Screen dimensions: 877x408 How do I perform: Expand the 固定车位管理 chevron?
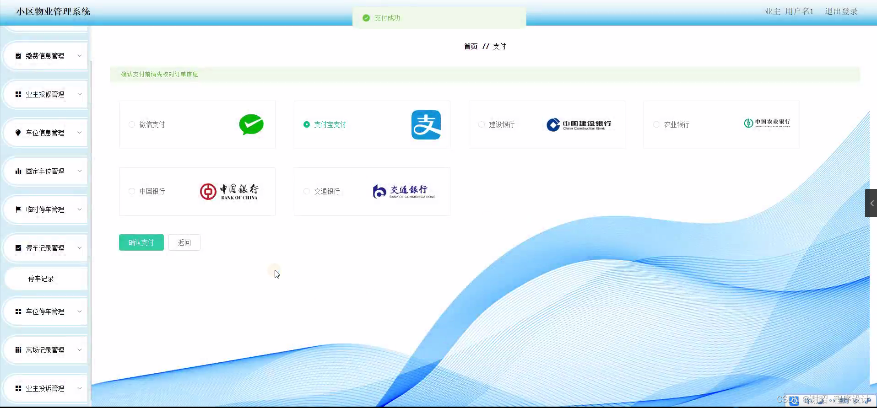80,171
